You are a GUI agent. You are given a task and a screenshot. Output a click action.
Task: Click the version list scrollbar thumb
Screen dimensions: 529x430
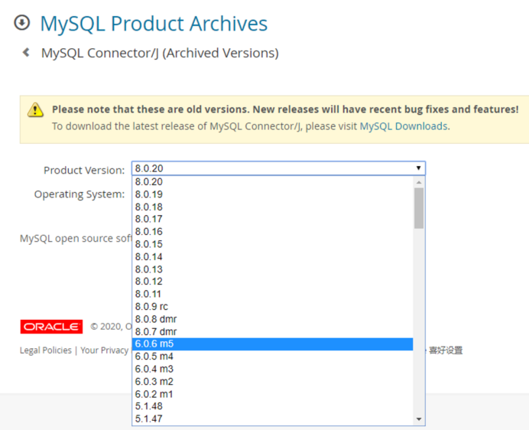click(x=418, y=208)
